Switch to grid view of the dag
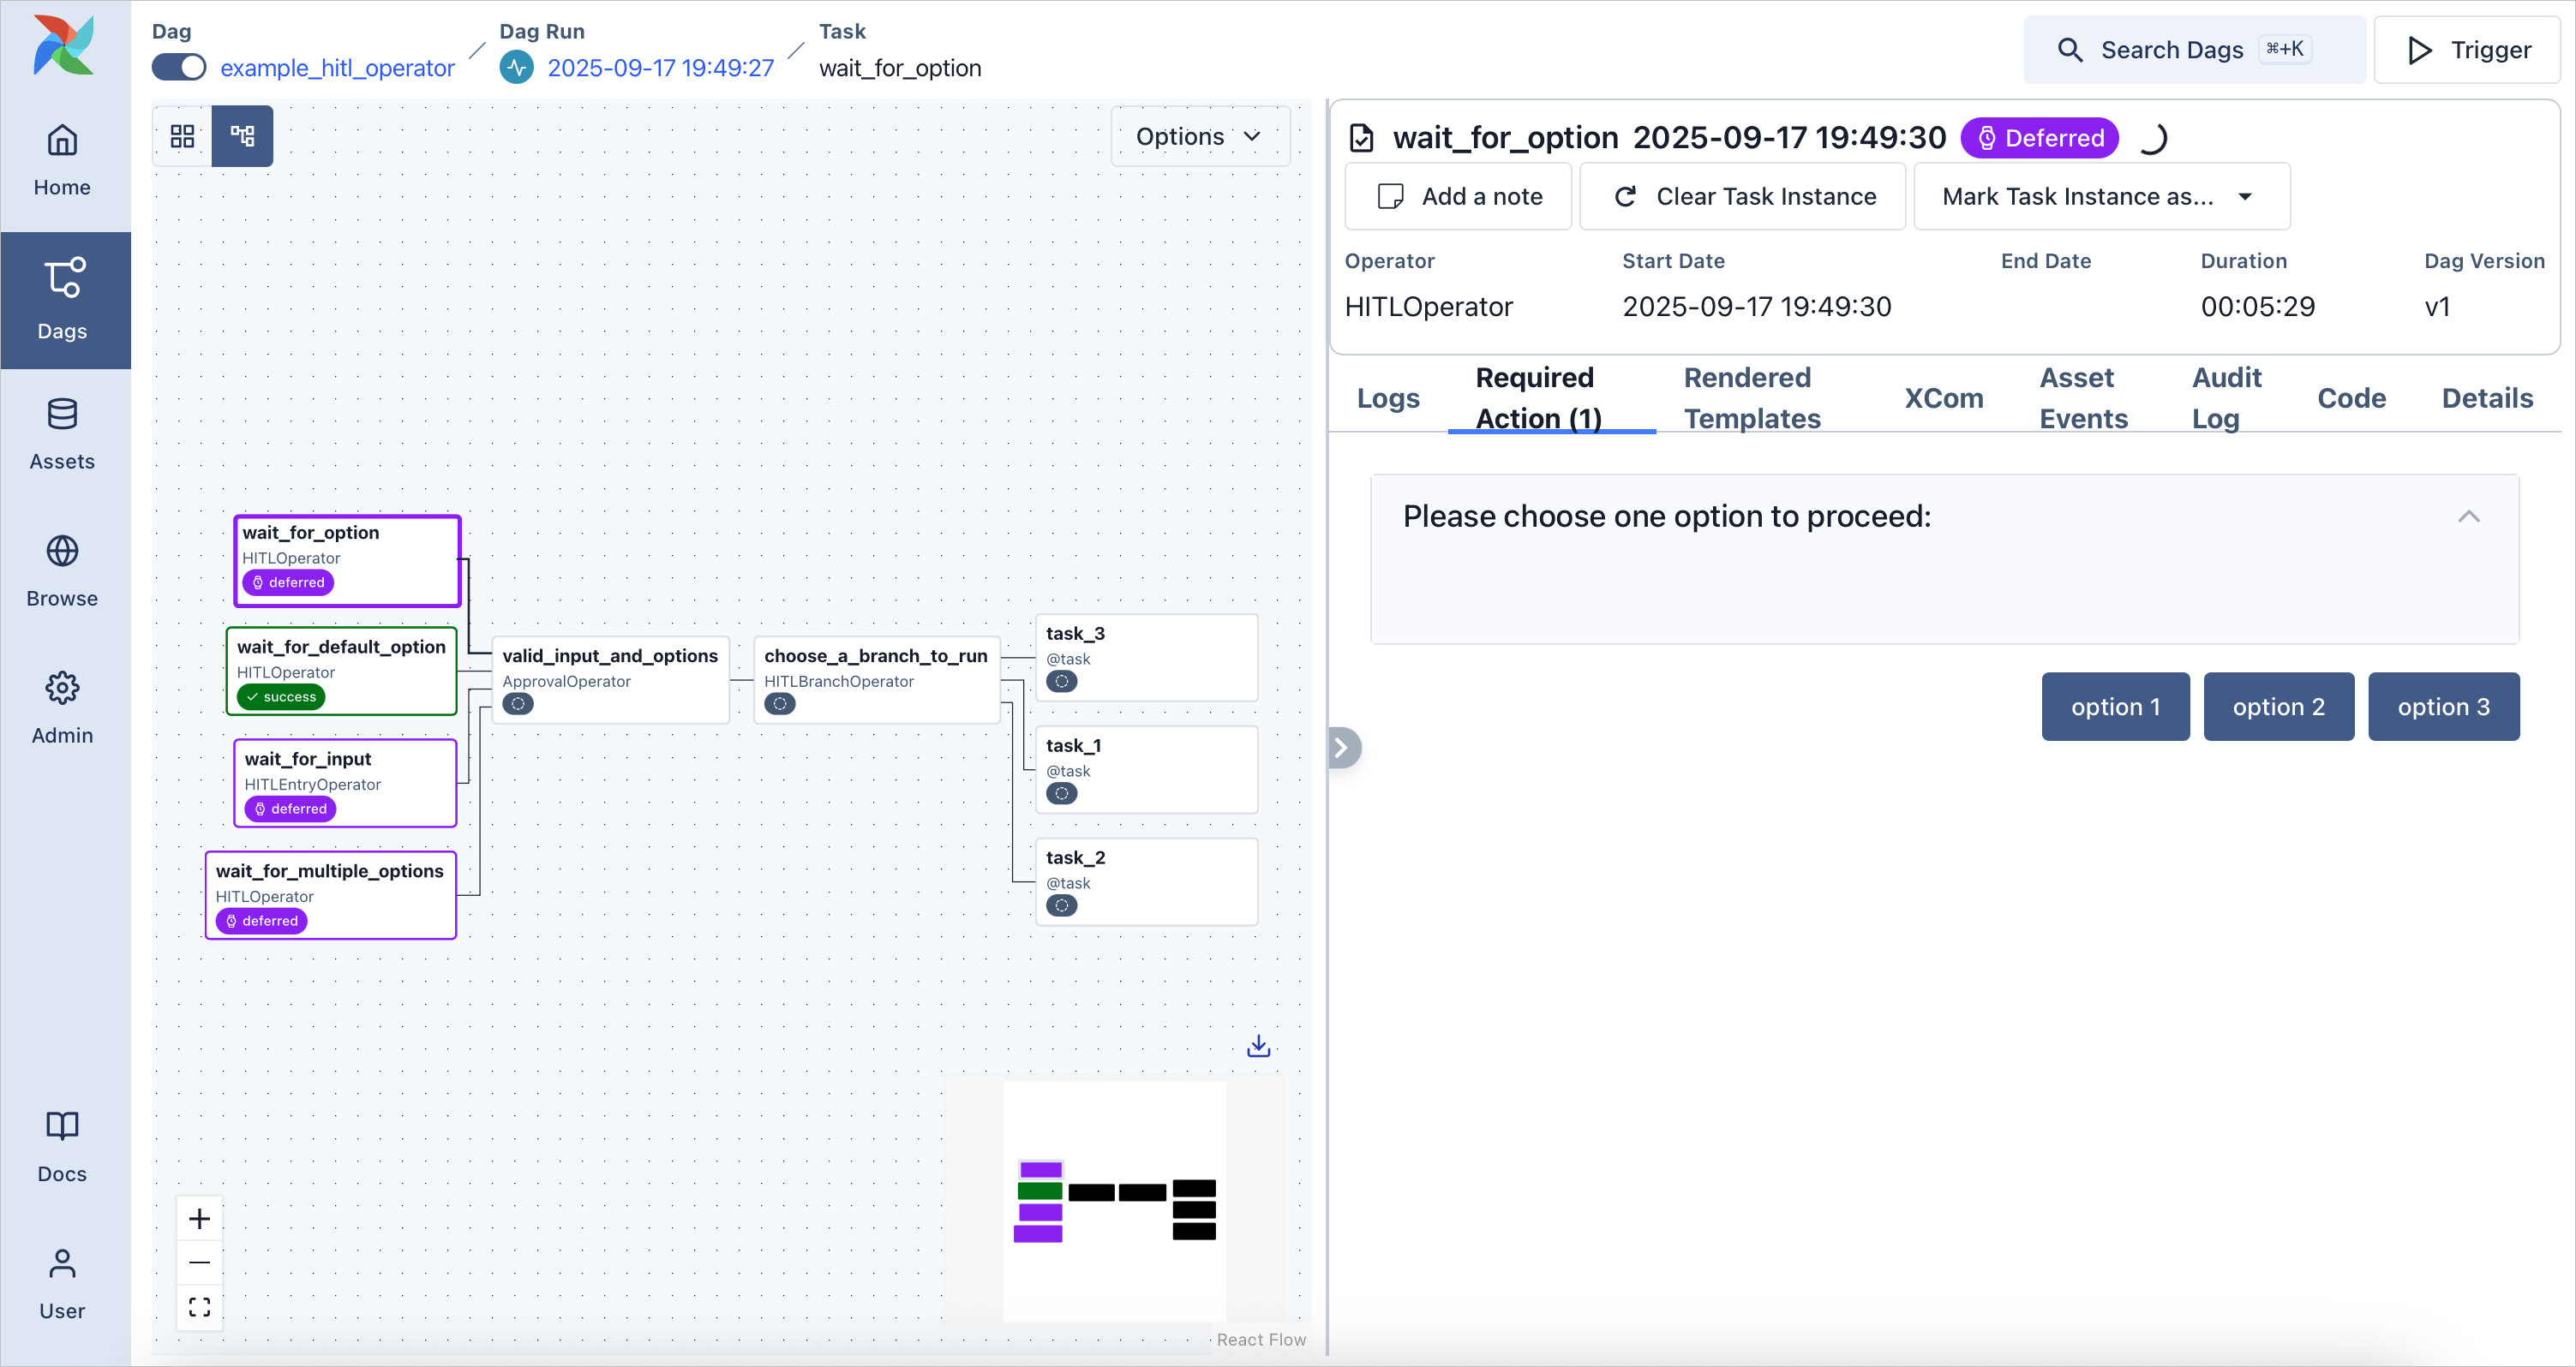 pyautogui.click(x=181, y=136)
